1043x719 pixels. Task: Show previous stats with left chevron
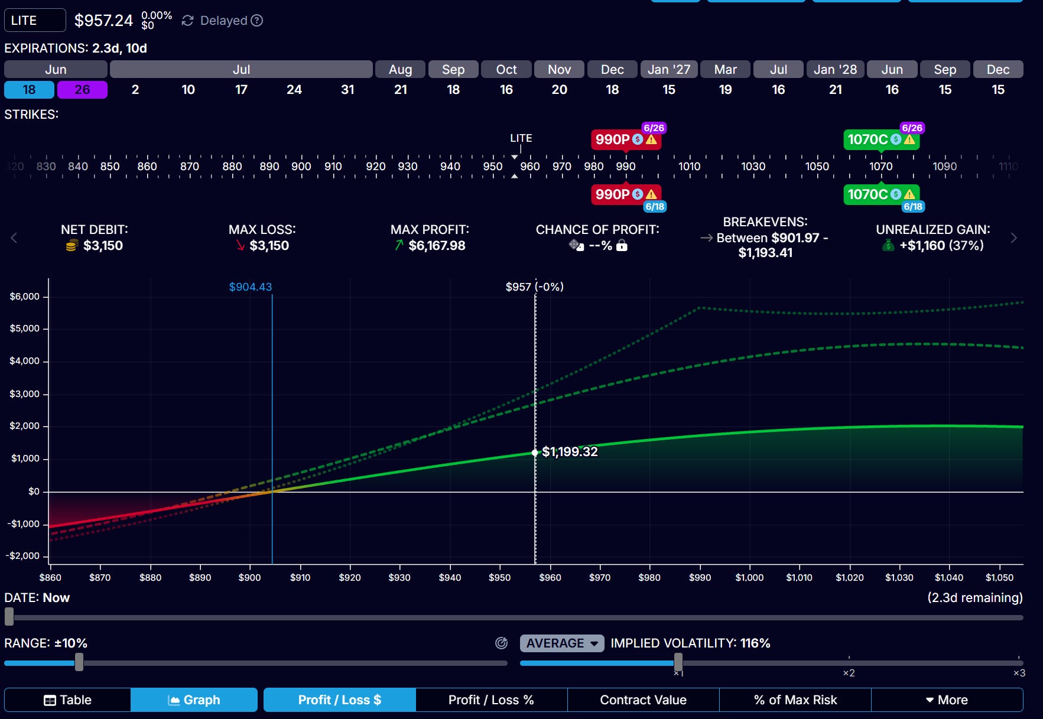[14, 238]
